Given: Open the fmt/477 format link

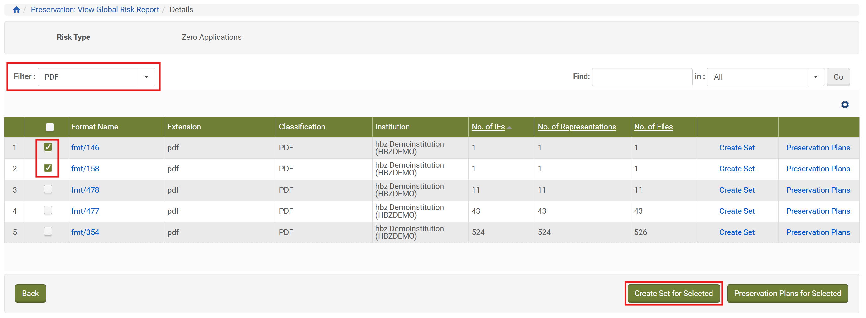Looking at the screenshot, I should 85,211.
